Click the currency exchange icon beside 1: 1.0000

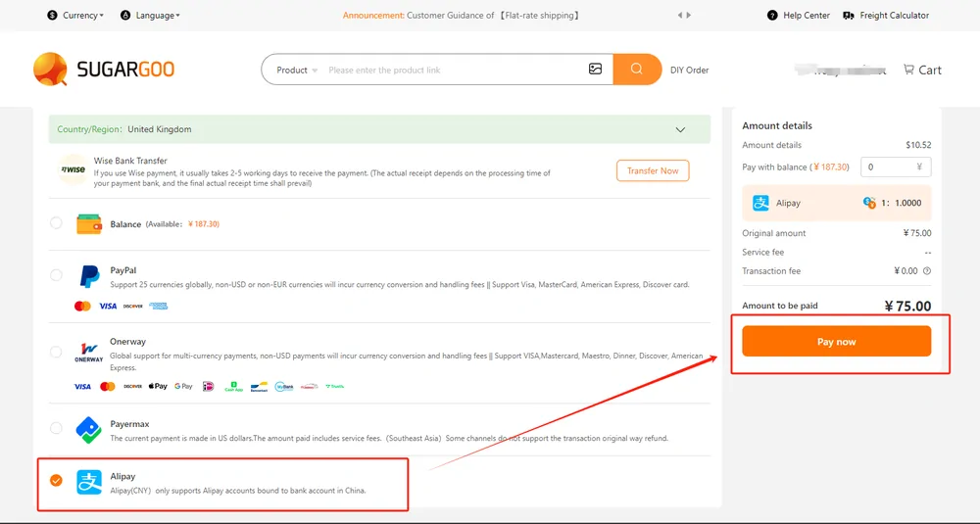click(x=868, y=203)
